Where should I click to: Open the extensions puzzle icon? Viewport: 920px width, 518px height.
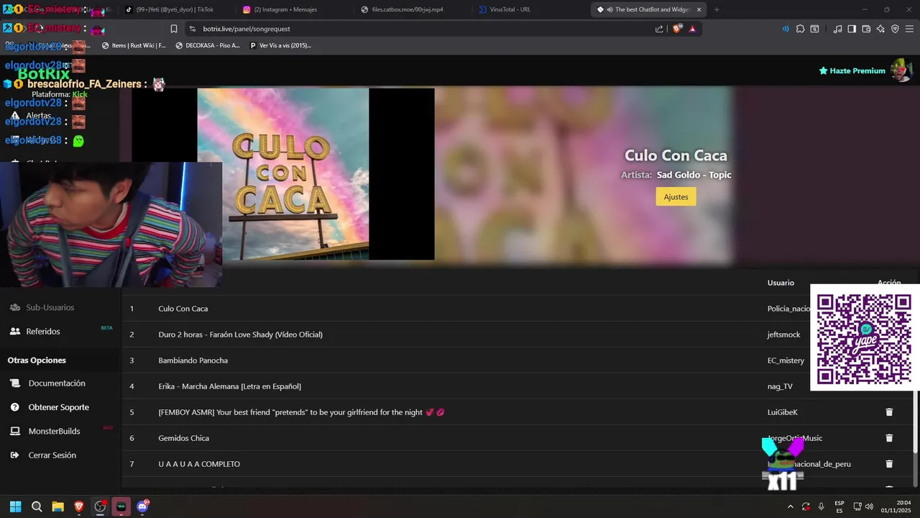pyautogui.click(x=800, y=29)
